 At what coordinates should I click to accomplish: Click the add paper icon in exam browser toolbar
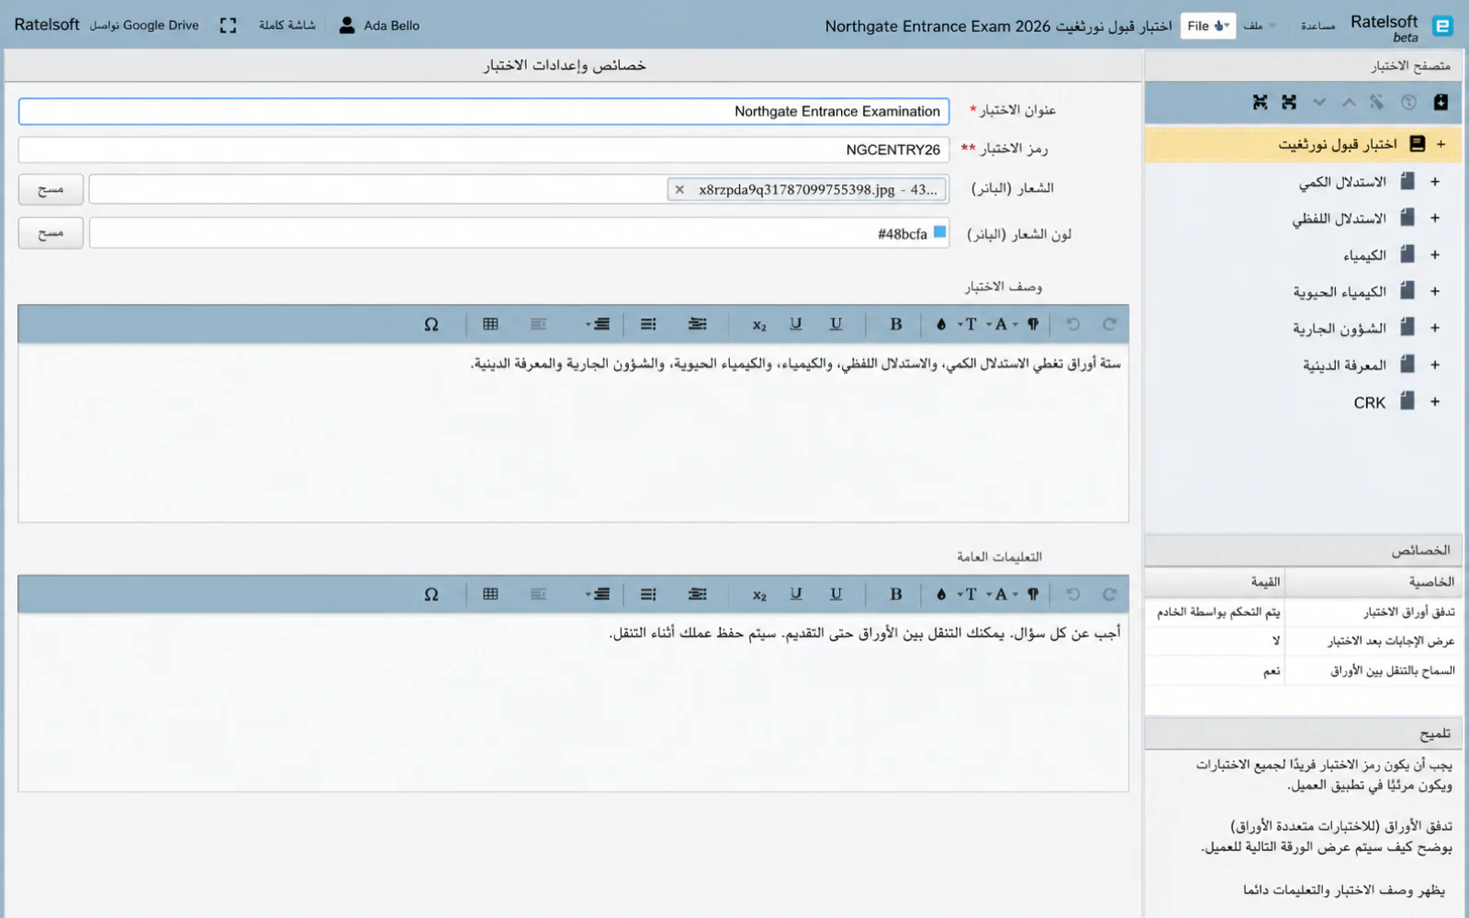point(1441,102)
